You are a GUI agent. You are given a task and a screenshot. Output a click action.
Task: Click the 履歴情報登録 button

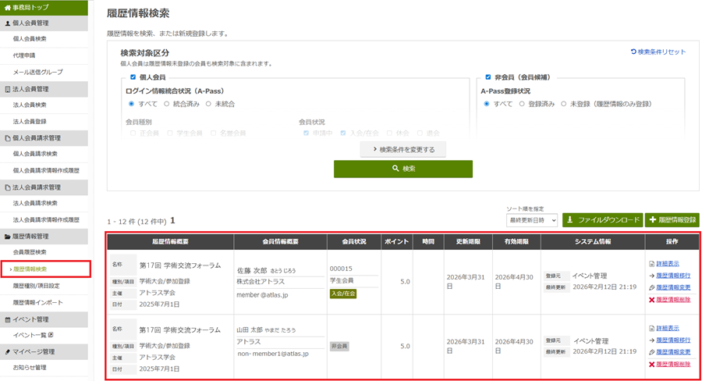tap(672, 219)
